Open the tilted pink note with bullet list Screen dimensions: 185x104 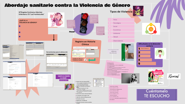(x=119, y=70)
